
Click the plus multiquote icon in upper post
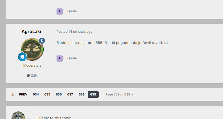[60, 11]
